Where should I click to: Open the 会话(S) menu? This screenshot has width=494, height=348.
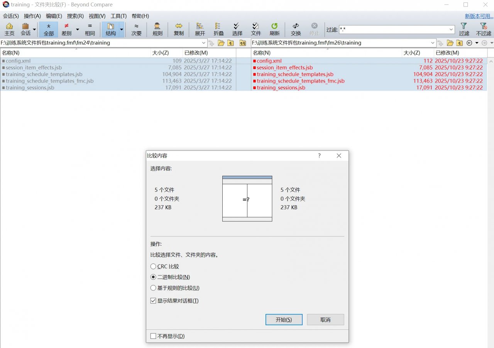coord(11,16)
